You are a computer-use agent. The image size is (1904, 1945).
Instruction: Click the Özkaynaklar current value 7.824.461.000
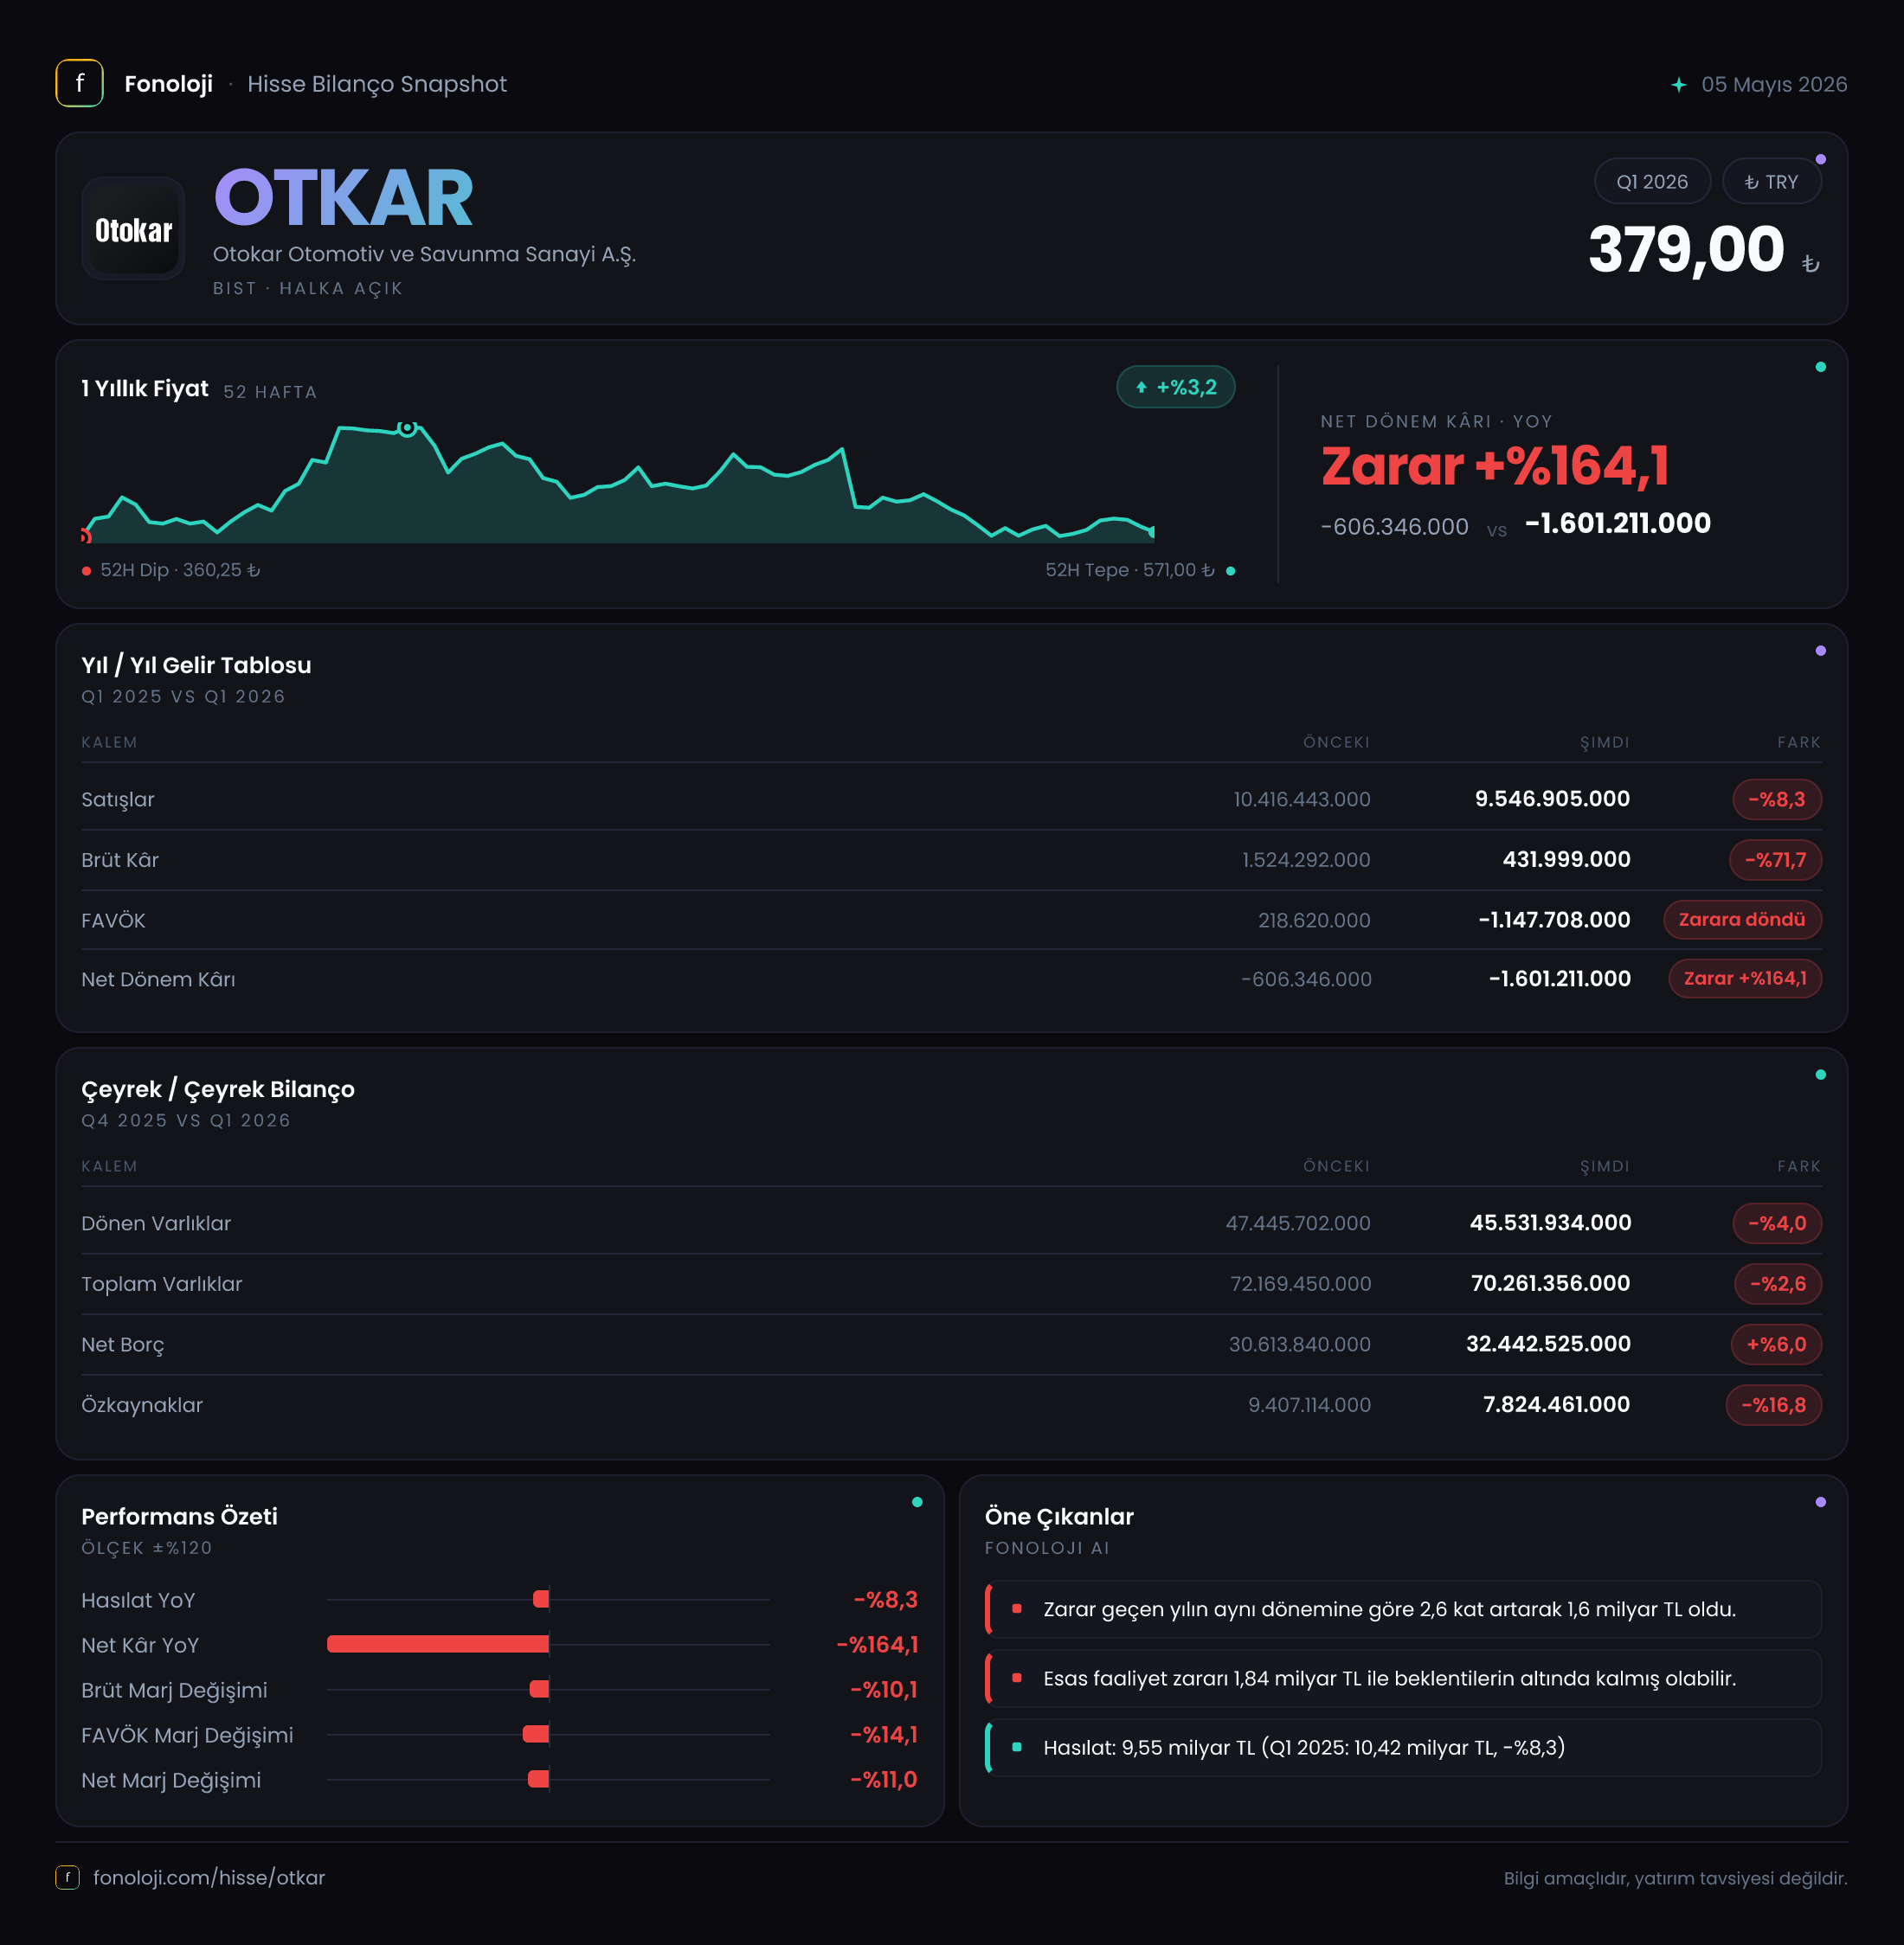pos(1556,1404)
